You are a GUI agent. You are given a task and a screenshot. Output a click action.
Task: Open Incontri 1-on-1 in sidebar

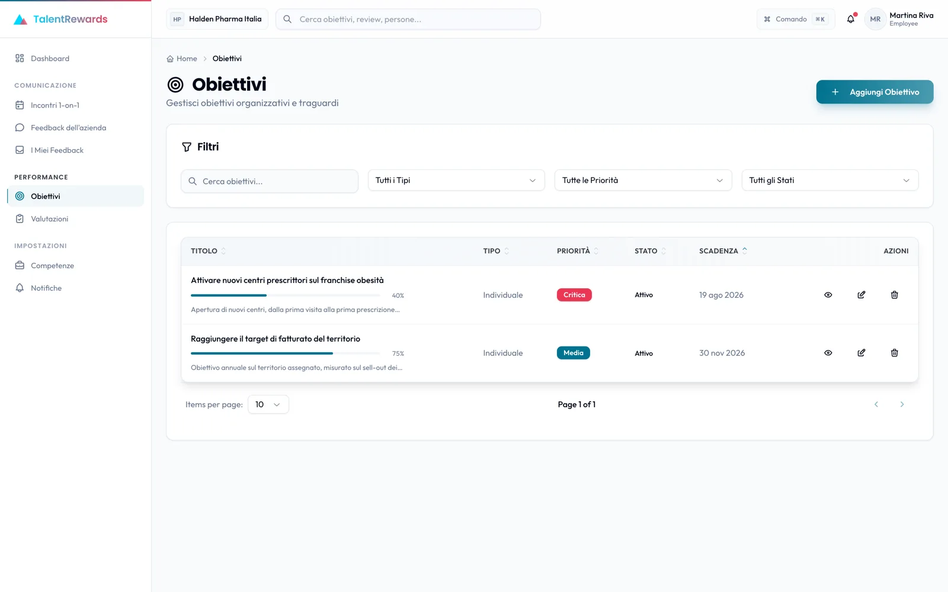(76, 105)
